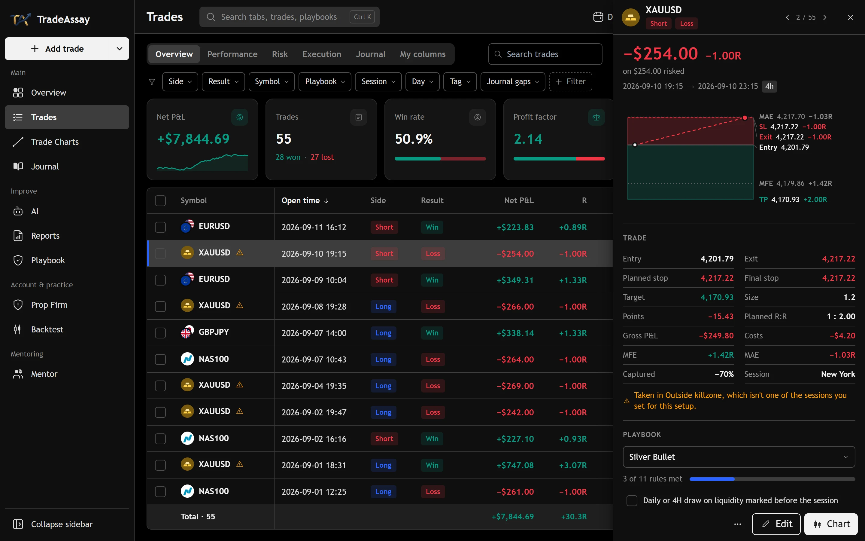Open the three-dots more options menu

click(738, 524)
